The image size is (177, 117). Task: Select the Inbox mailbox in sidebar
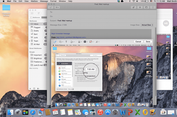coord(38,24)
